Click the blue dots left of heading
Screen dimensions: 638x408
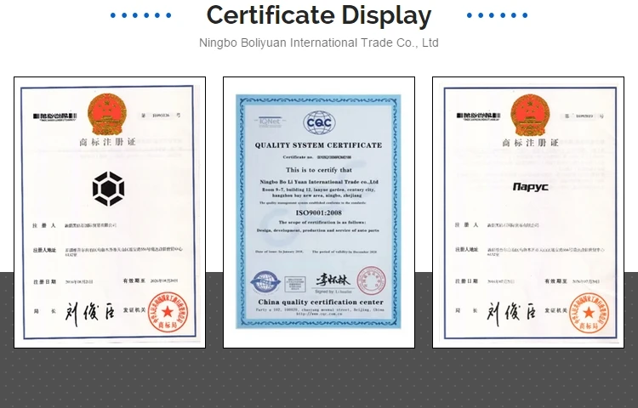click(140, 15)
